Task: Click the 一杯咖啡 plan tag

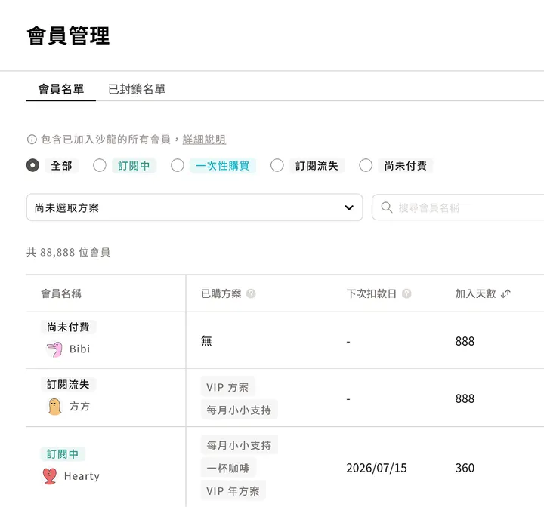Action: [x=228, y=469]
